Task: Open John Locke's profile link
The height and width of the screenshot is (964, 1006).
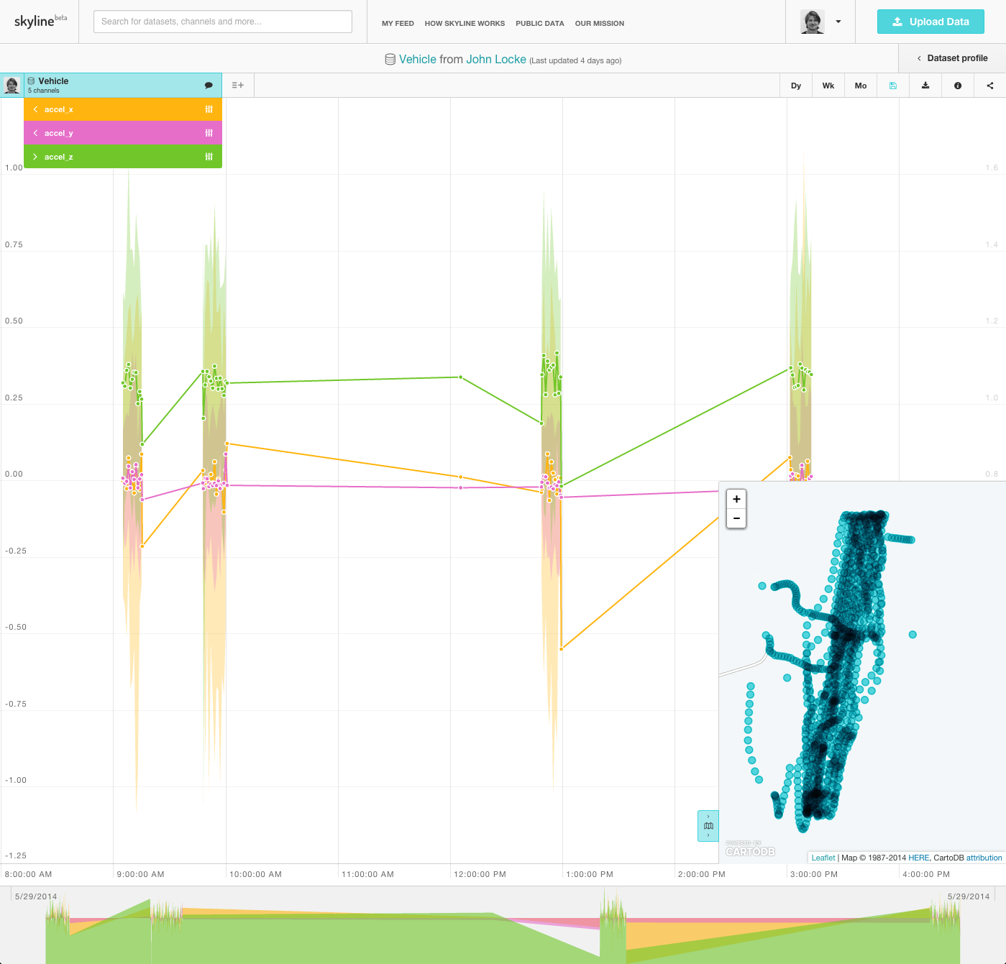Action: pos(496,59)
